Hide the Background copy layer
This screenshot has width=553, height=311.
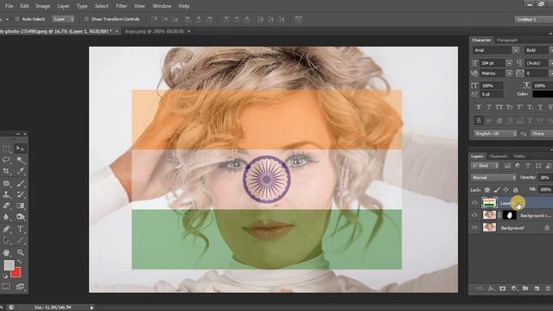tap(474, 215)
